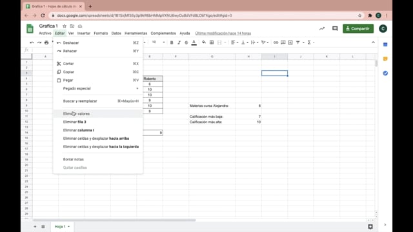Insert a chart from toolbar

290,43
